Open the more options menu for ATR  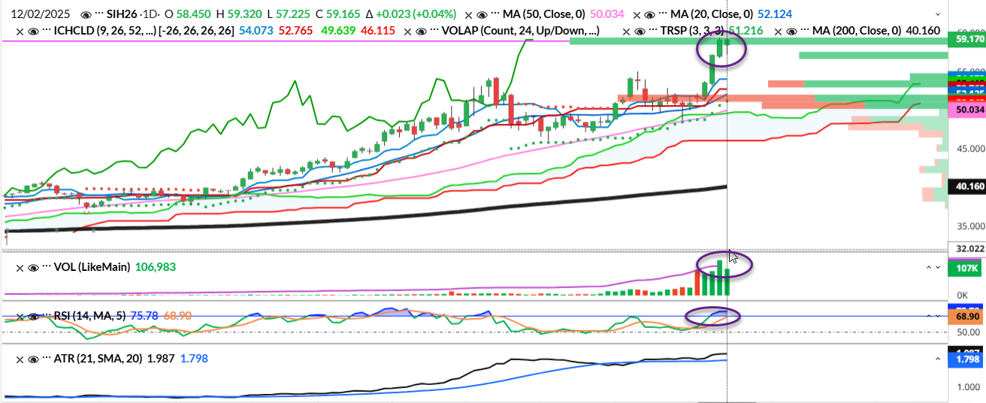pos(47,359)
